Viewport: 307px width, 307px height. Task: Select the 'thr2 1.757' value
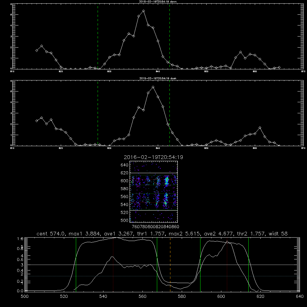click(251, 234)
